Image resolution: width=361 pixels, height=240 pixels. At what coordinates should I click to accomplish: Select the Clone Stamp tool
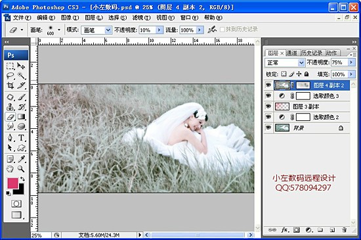click(10, 107)
